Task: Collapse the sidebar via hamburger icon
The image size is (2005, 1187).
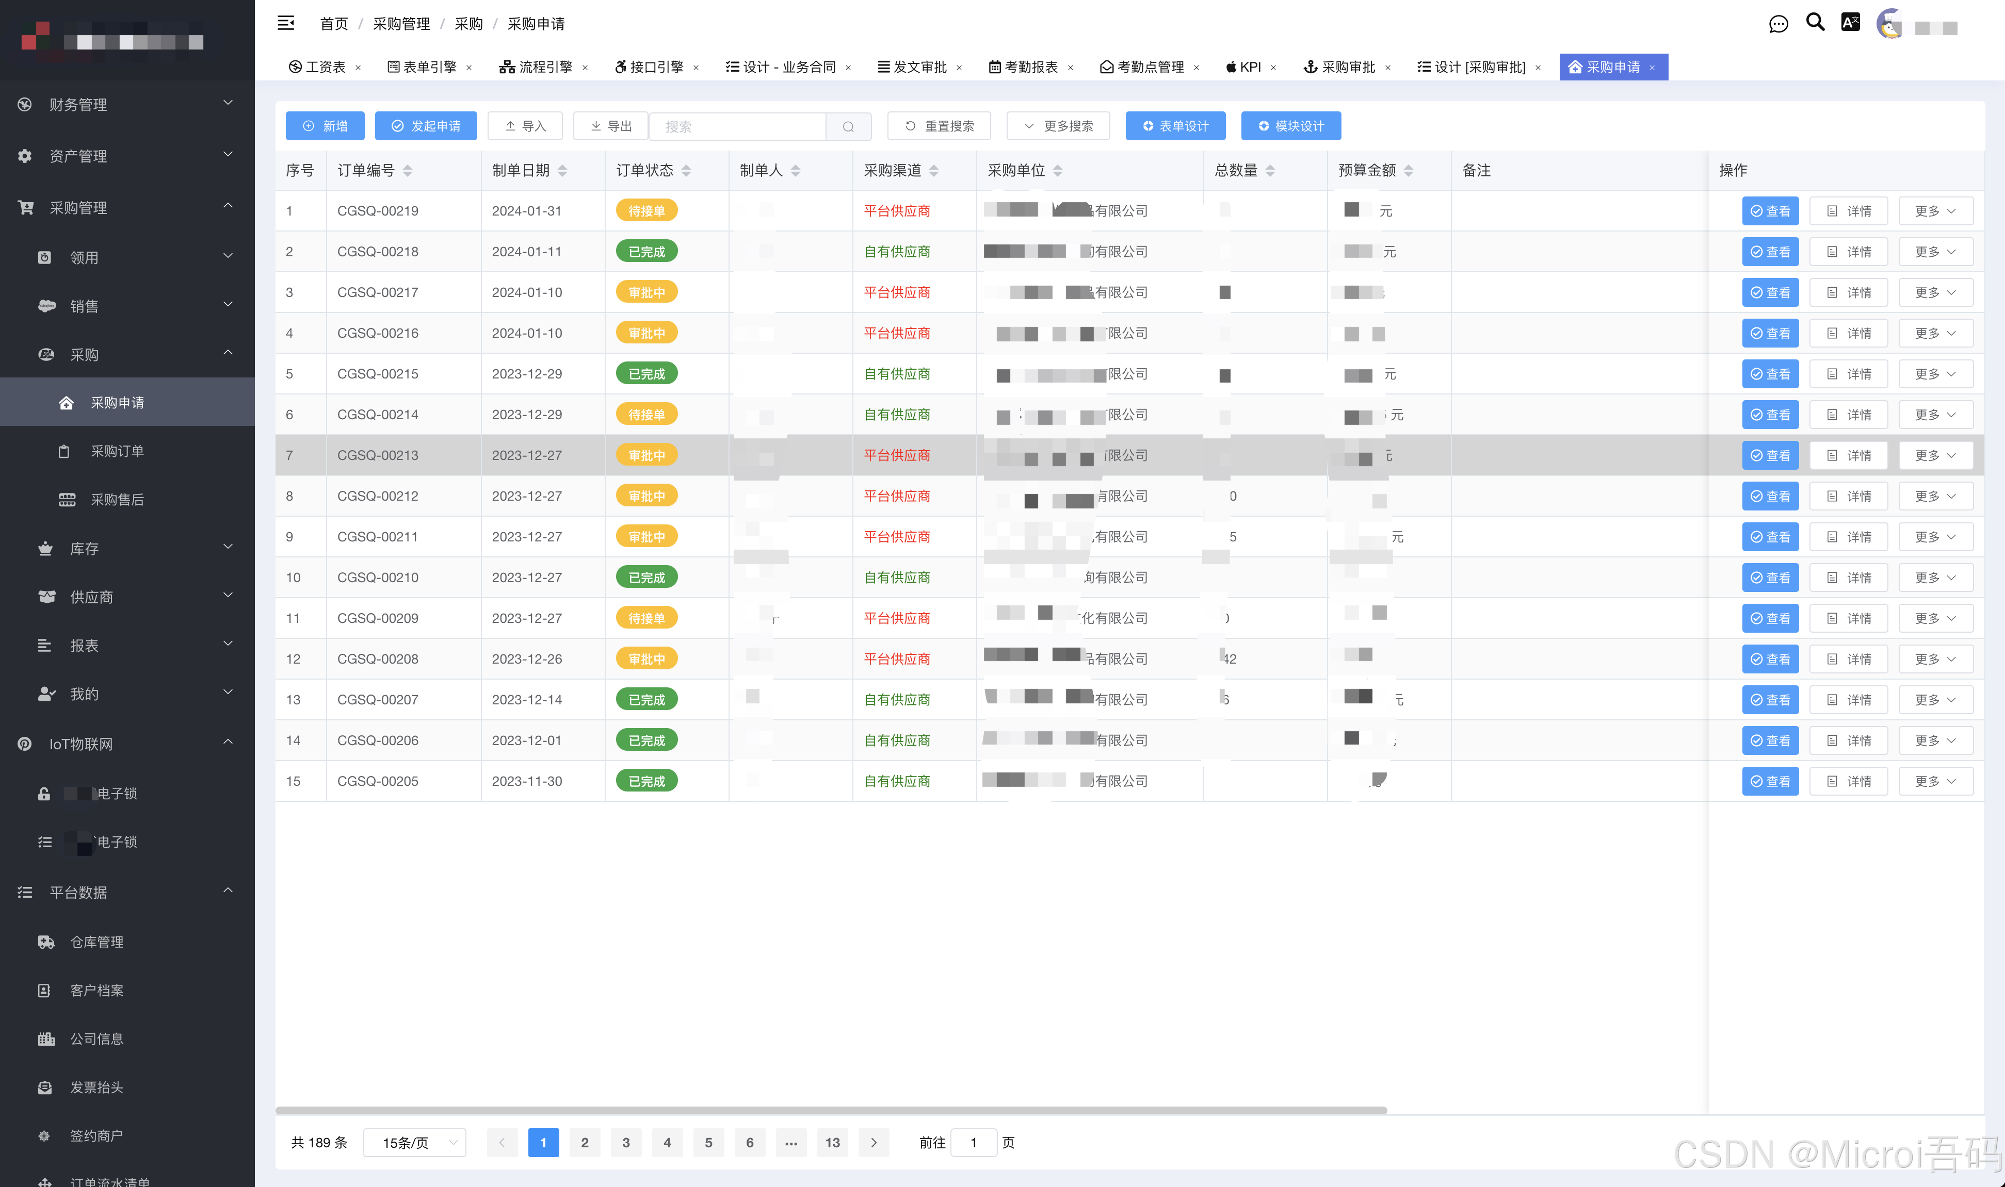Action: pos(286,24)
